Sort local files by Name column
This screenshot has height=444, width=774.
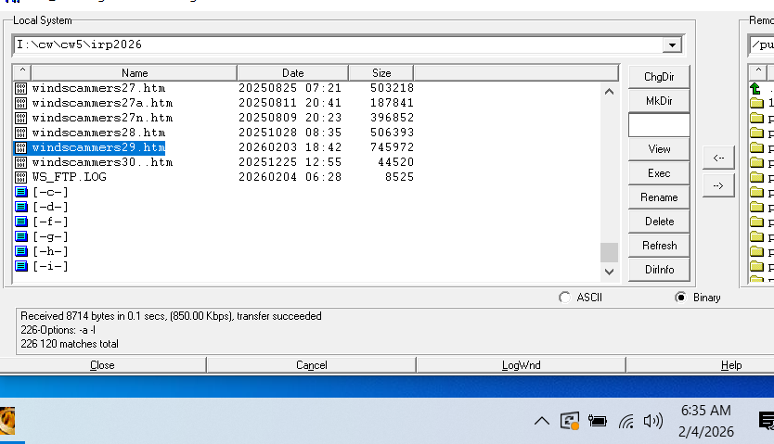(x=135, y=72)
